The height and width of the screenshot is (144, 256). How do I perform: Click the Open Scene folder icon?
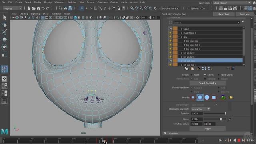click(34, 8)
